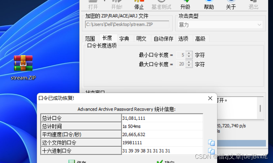The width and height of the screenshot is (273, 163).
Task: Click the maximum password length value field
Action: [x=181, y=64]
